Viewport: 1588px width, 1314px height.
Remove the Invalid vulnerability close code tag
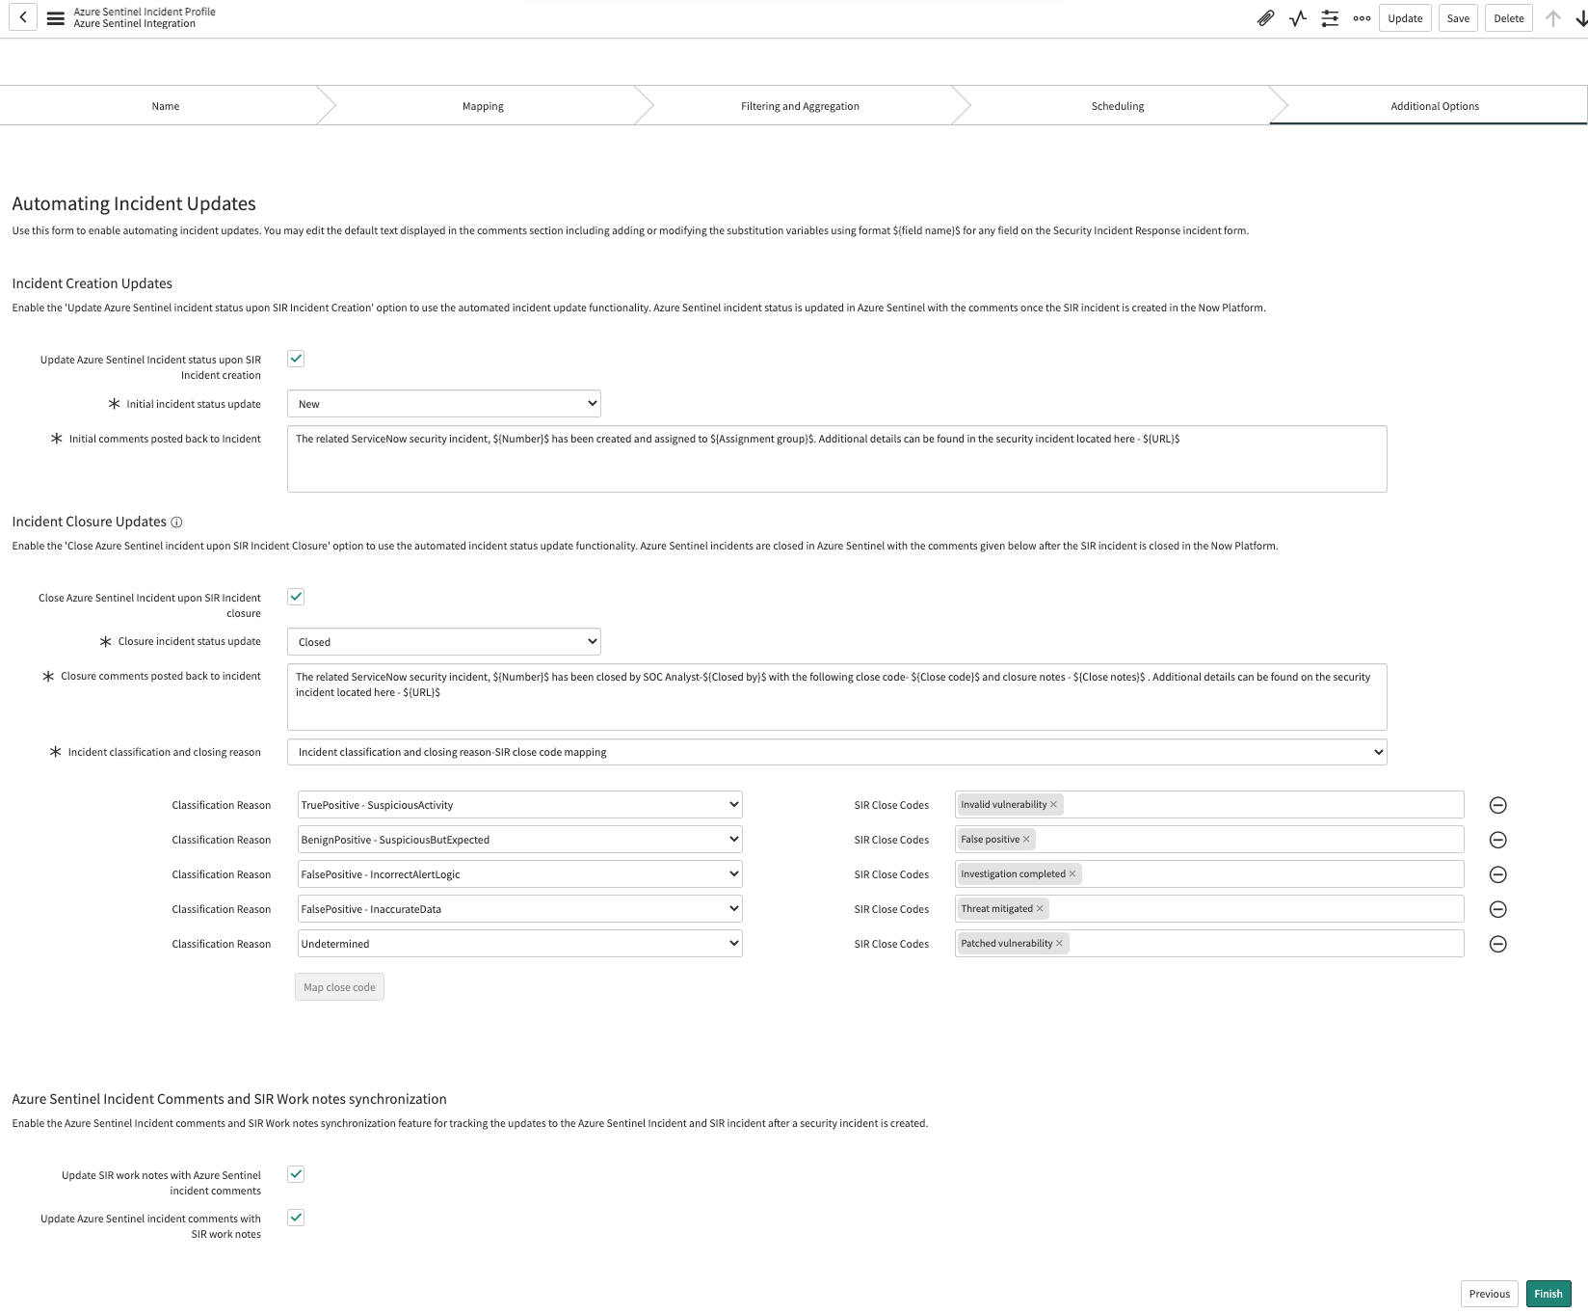pyautogui.click(x=1053, y=804)
